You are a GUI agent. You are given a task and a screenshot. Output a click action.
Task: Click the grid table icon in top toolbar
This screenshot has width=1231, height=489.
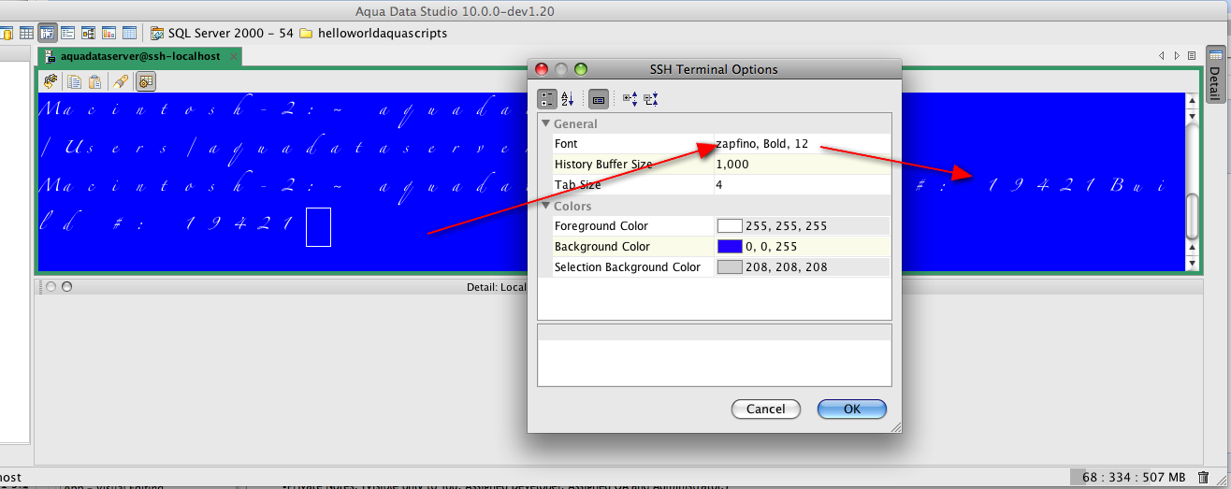[x=26, y=33]
